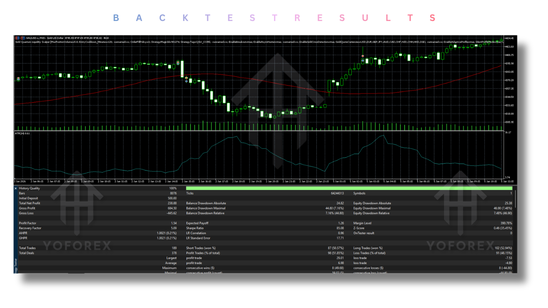Click the OnTester result label
The height and width of the screenshot is (308, 548).
click(x=364, y=233)
